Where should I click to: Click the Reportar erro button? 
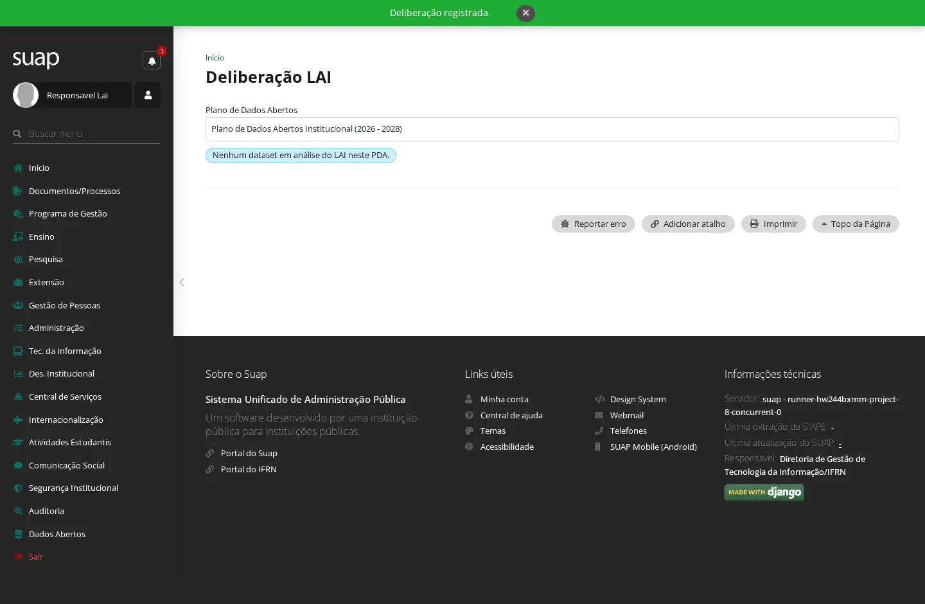[x=594, y=224]
